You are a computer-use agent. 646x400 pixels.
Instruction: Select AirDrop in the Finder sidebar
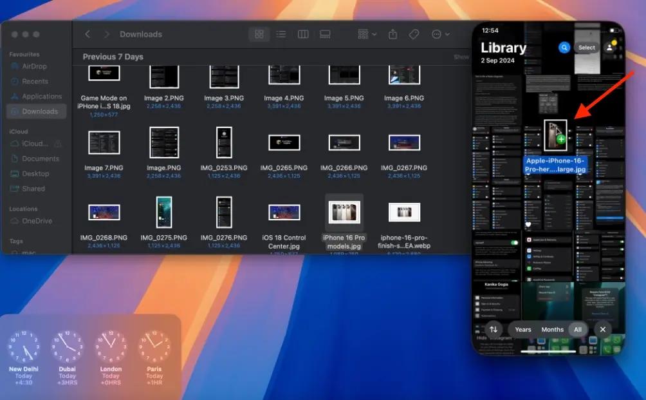pos(36,66)
